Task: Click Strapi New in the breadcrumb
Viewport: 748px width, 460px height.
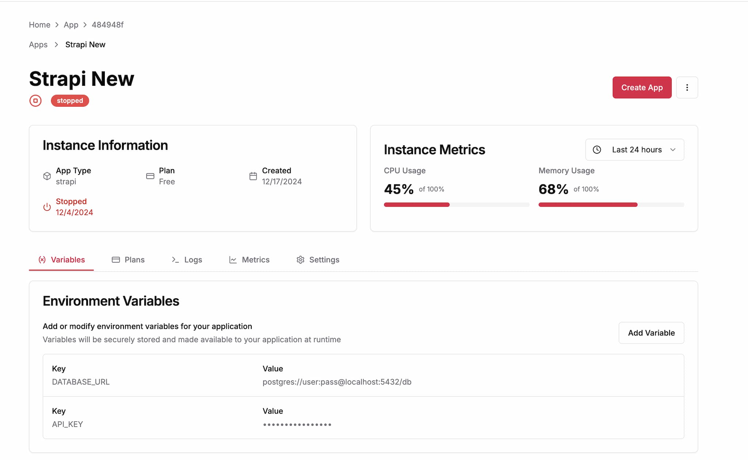Action: [x=85, y=45]
